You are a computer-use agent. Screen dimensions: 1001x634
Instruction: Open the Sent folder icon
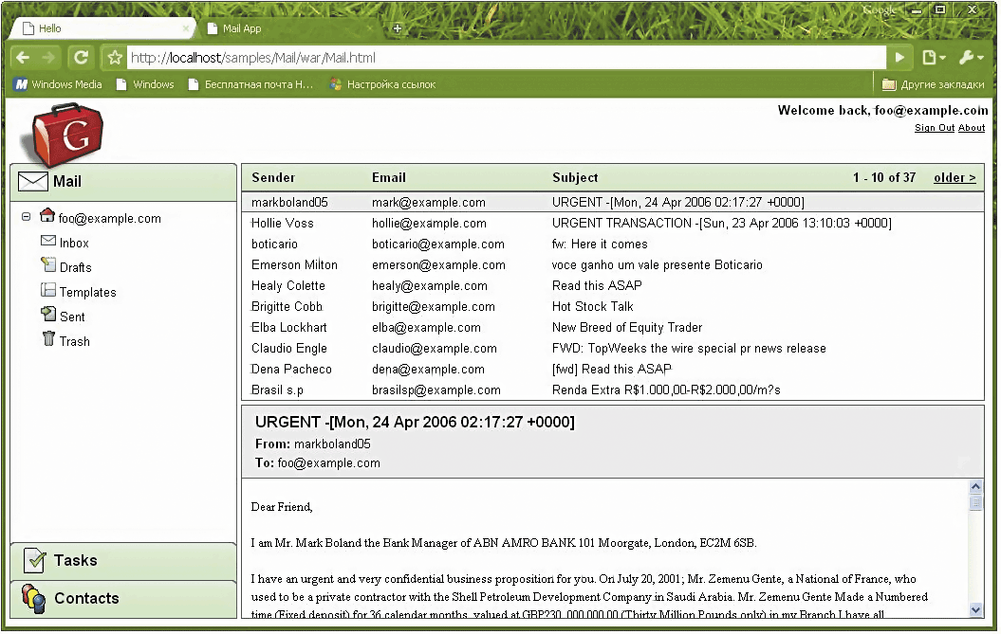pyautogui.click(x=48, y=316)
